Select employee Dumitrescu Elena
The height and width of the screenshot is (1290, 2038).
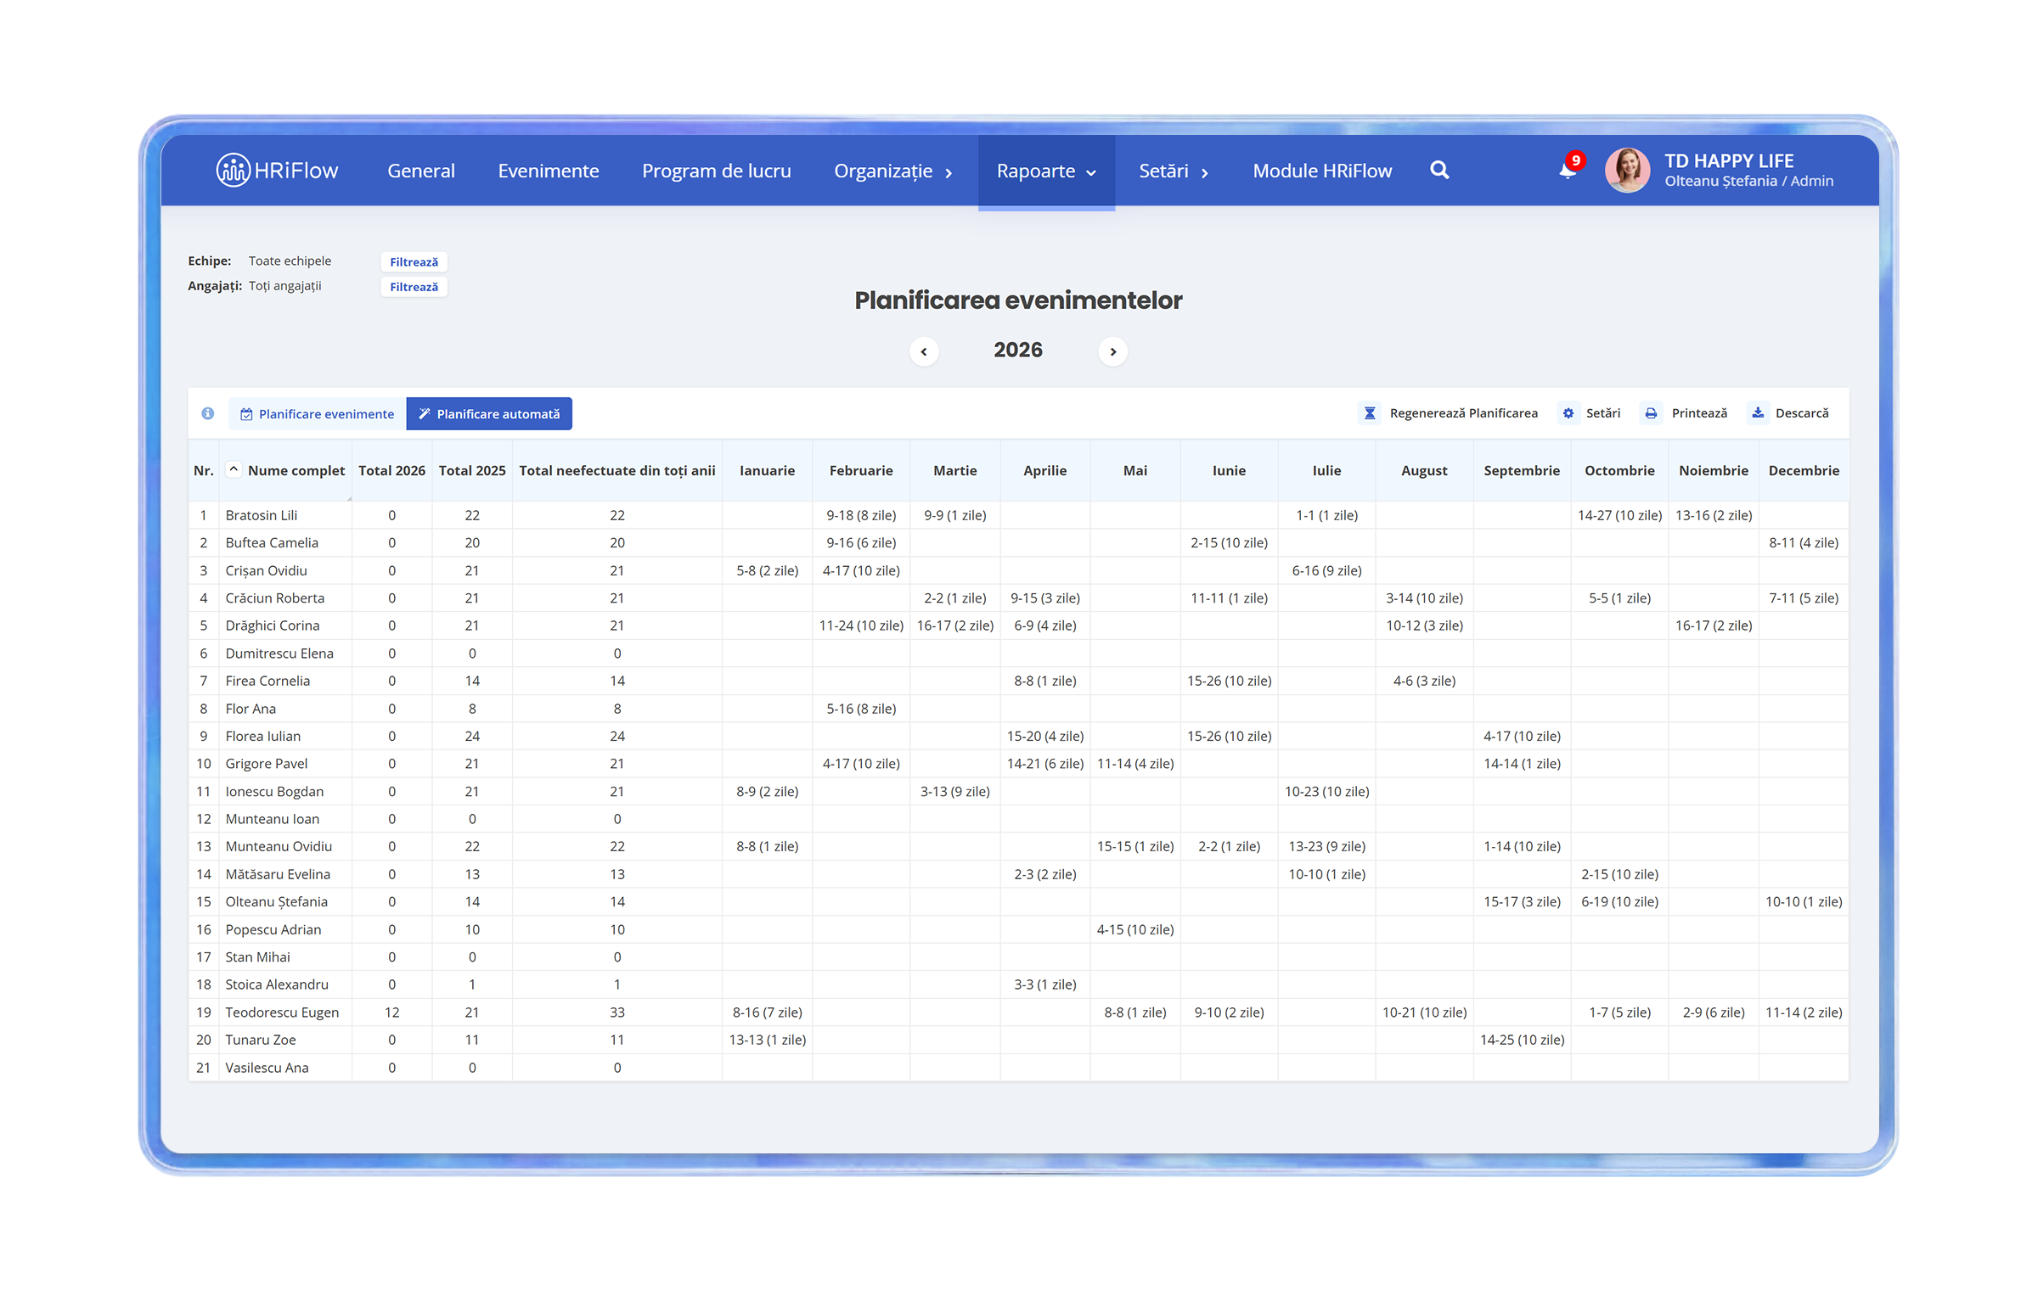point(279,653)
